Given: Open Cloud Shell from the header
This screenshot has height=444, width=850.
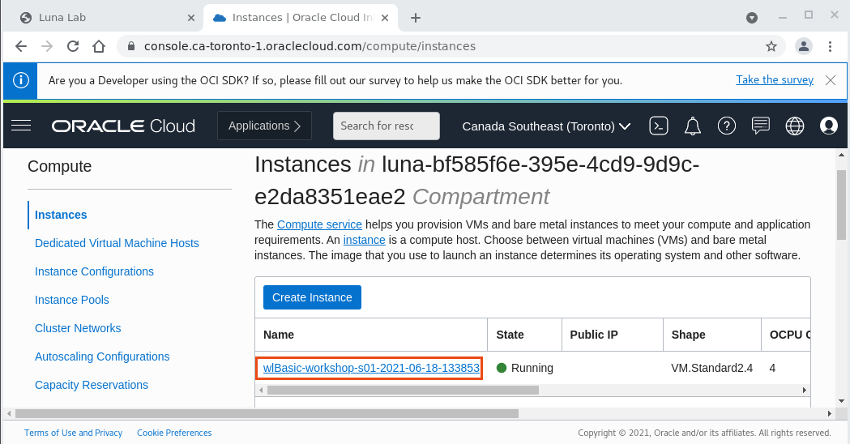Looking at the screenshot, I should click(x=658, y=126).
